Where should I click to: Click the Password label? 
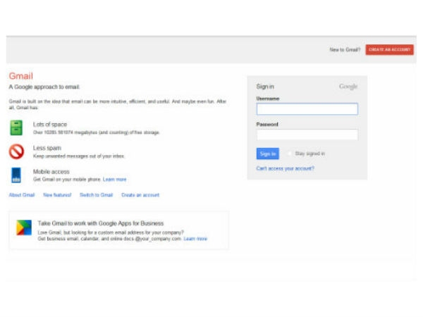pos(267,124)
